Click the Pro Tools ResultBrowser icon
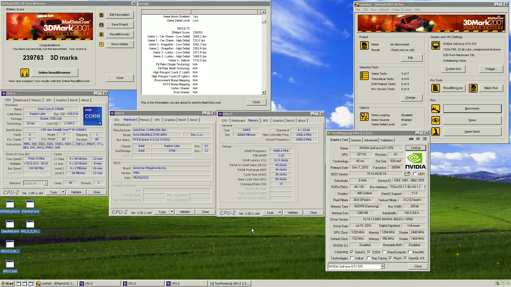Image resolution: width=511 pixels, height=287 pixels. tap(436, 88)
